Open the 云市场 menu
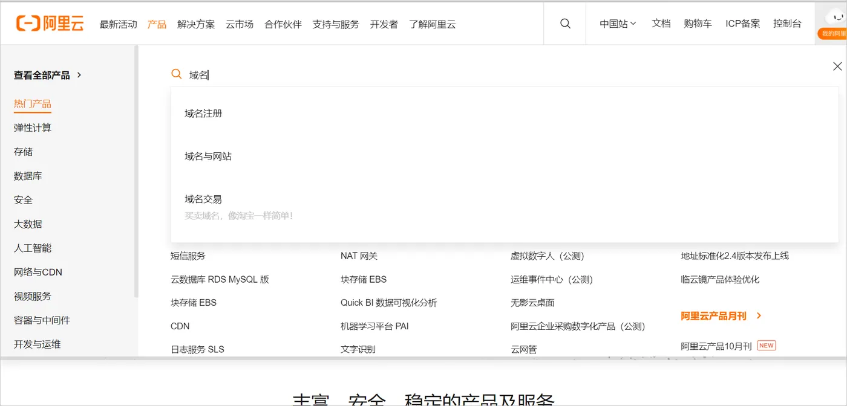The height and width of the screenshot is (406, 847). 240,24
